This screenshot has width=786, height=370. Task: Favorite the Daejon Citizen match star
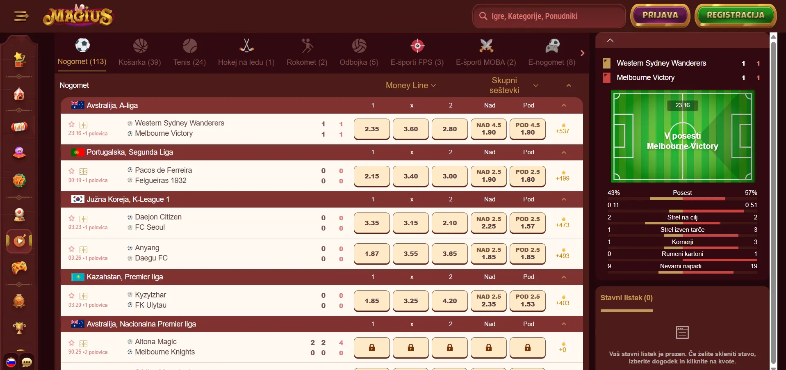click(72, 218)
